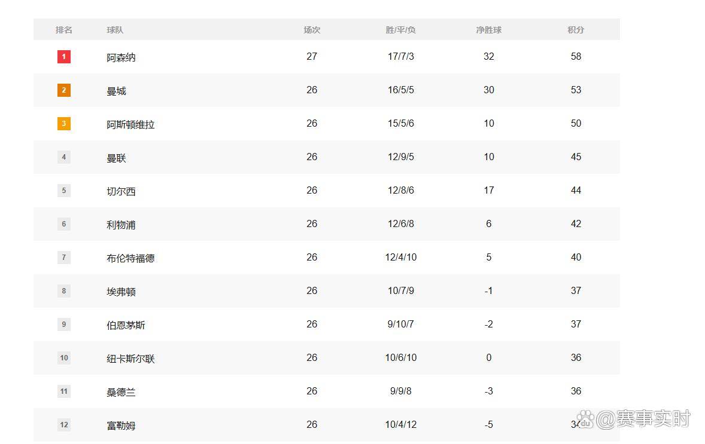Open the 切尔西 team page
Screen dimensions: 705x444
(x=121, y=191)
